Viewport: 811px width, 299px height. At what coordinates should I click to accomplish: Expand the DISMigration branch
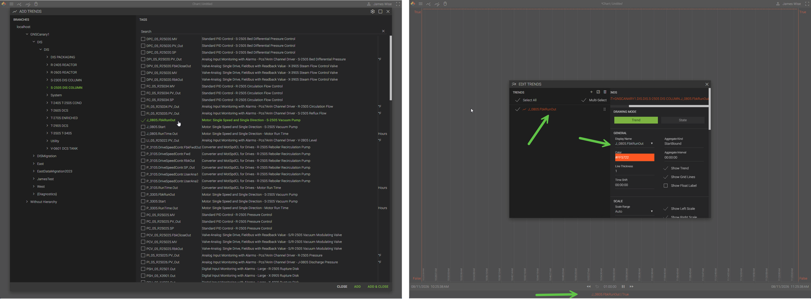coord(33,156)
